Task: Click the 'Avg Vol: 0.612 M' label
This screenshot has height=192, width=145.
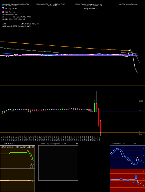Action: click(x=93, y=5)
